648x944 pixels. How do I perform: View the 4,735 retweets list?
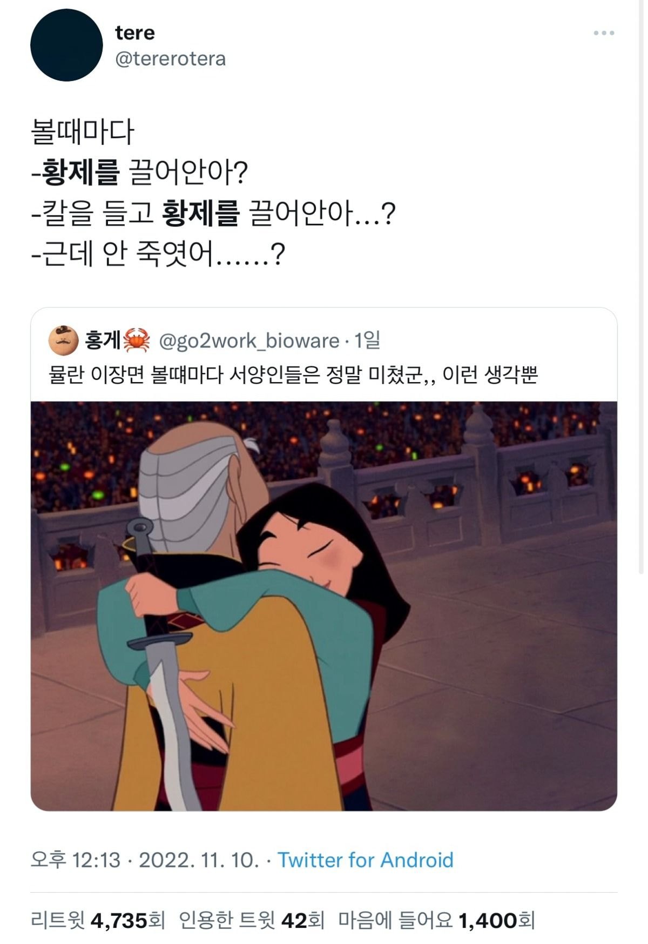(98, 920)
